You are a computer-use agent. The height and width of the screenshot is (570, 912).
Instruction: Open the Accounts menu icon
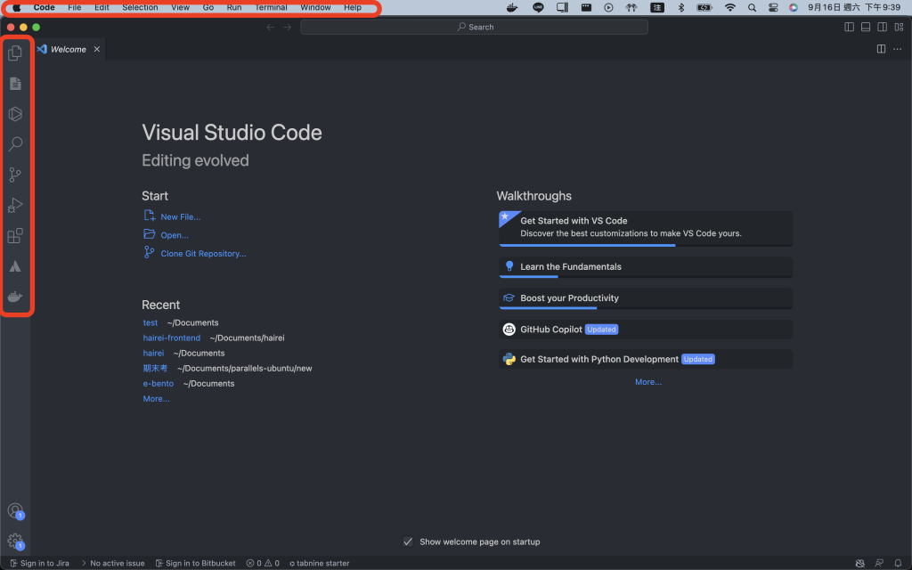pyautogui.click(x=15, y=510)
